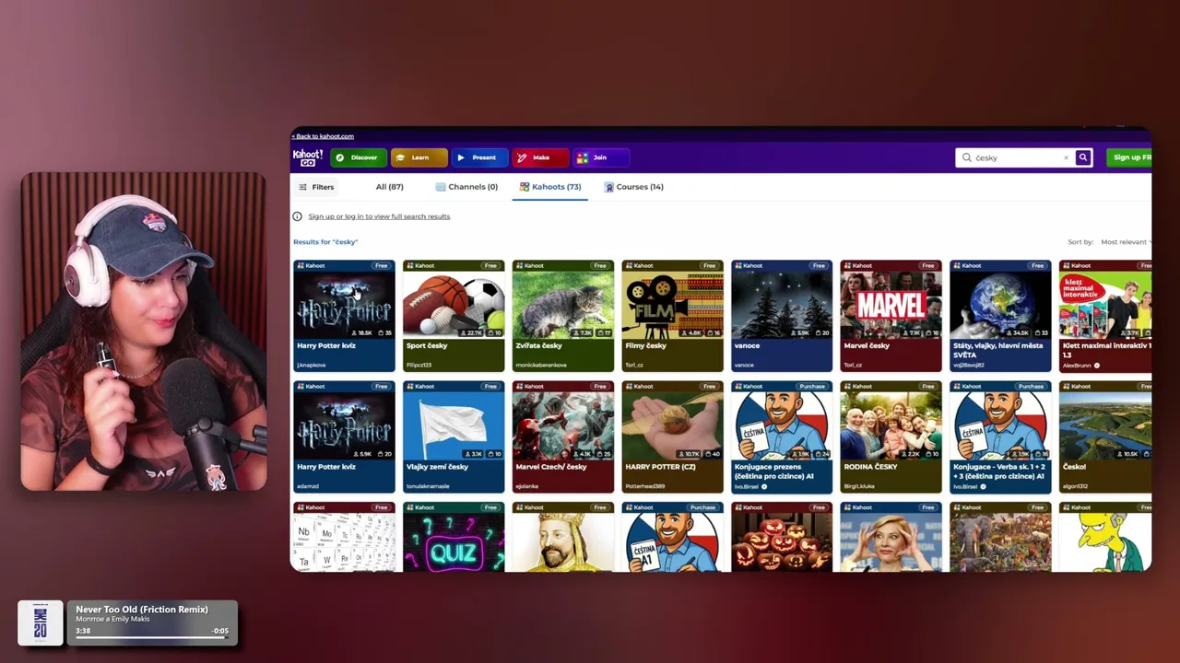The image size is (1180, 663).
Task: Switch to the Courses (14) tab
Action: pos(634,187)
